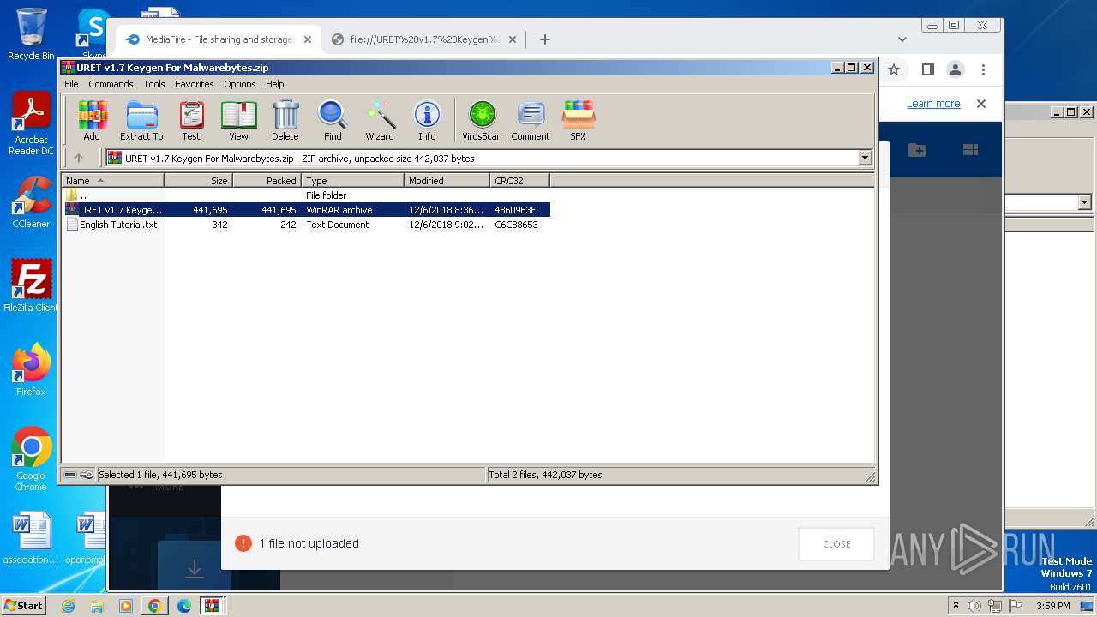Close the MediaFire tab
1097x617 pixels.
[308, 39]
